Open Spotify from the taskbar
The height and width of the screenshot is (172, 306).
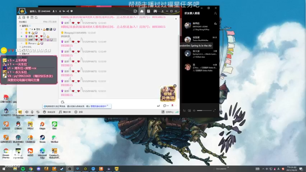click(x=23, y=169)
